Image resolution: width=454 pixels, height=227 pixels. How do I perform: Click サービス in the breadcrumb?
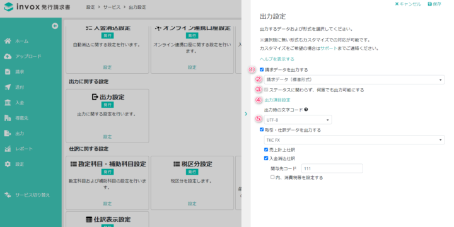click(x=112, y=7)
